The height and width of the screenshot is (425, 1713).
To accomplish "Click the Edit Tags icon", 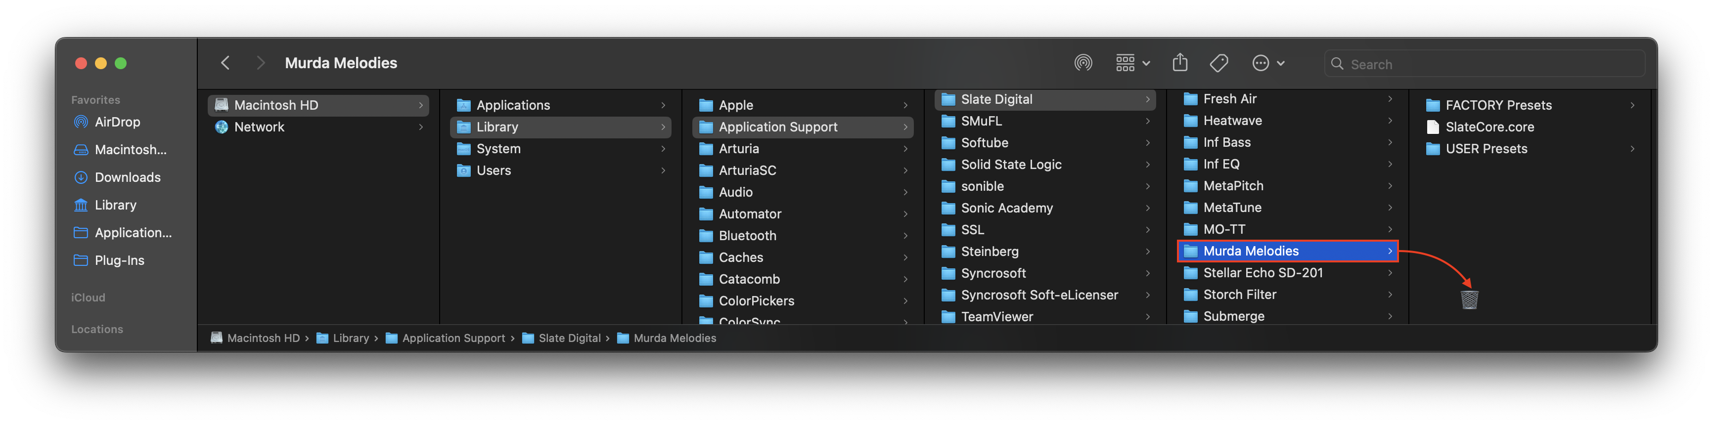I will (1218, 63).
